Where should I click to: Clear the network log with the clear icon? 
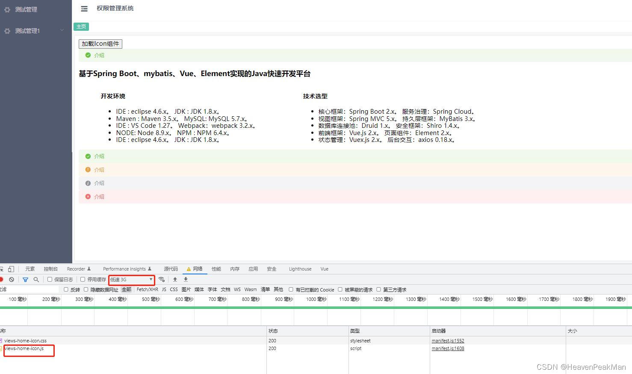pos(12,280)
